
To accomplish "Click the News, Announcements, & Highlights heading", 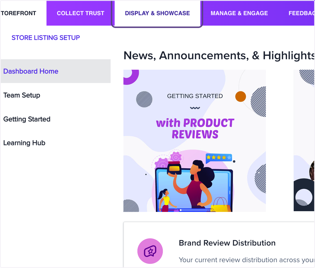I will tap(219, 56).
